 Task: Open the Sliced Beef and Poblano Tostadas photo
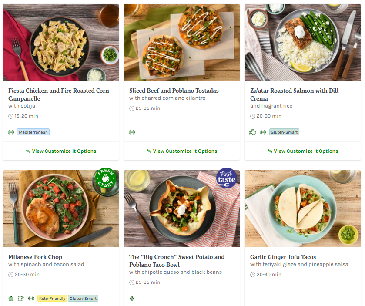[x=182, y=42]
